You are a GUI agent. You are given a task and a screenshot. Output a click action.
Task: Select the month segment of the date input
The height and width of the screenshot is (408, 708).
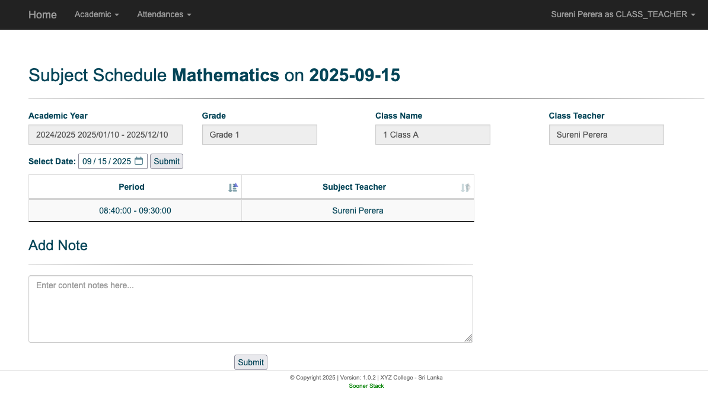tap(87, 161)
